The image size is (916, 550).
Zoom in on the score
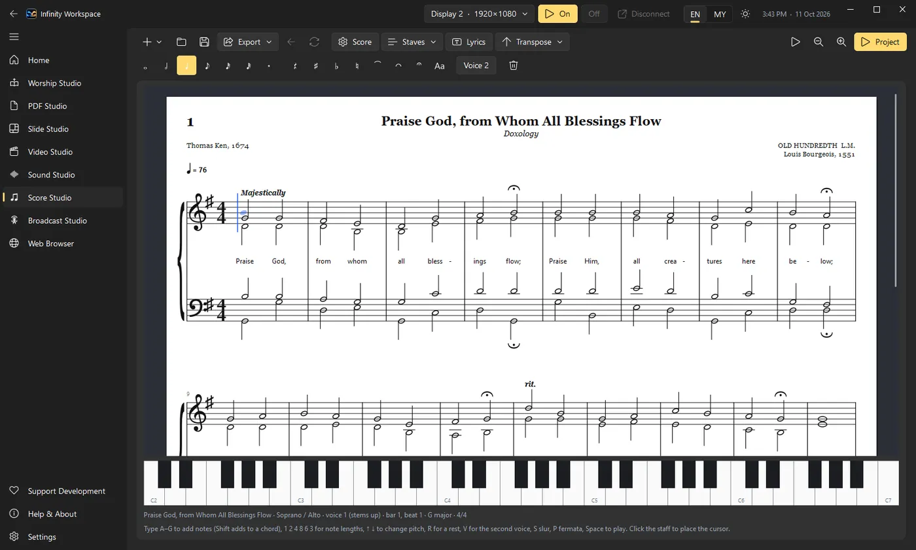[841, 42]
